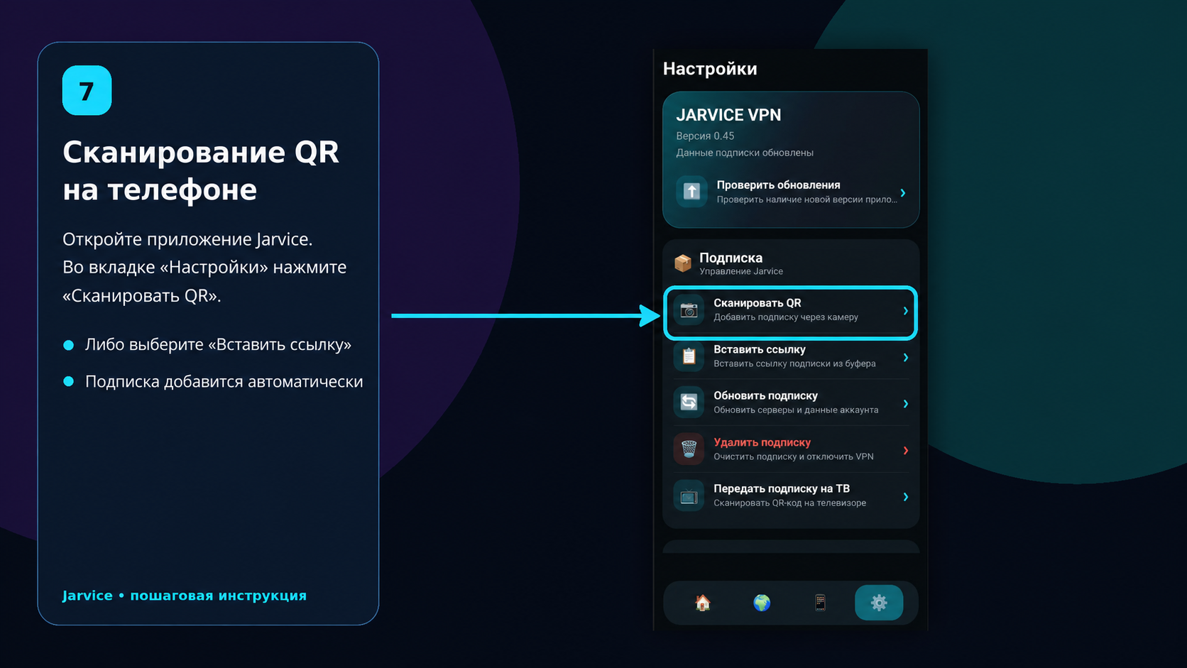Click the JARVICE VPN heading
Viewport: 1187px width, 668px height.
click(728, 115)
